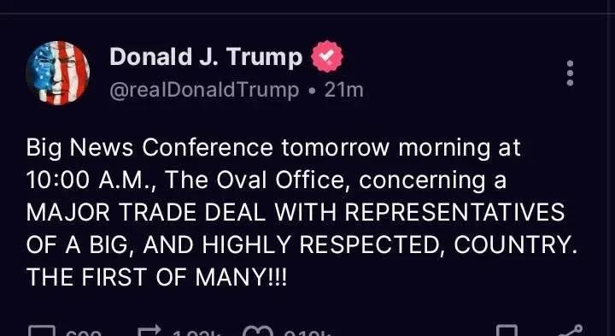Open the @realDonaldTrump handle
This screenshot has height=336, width=615.
click(x=204, y=91)
